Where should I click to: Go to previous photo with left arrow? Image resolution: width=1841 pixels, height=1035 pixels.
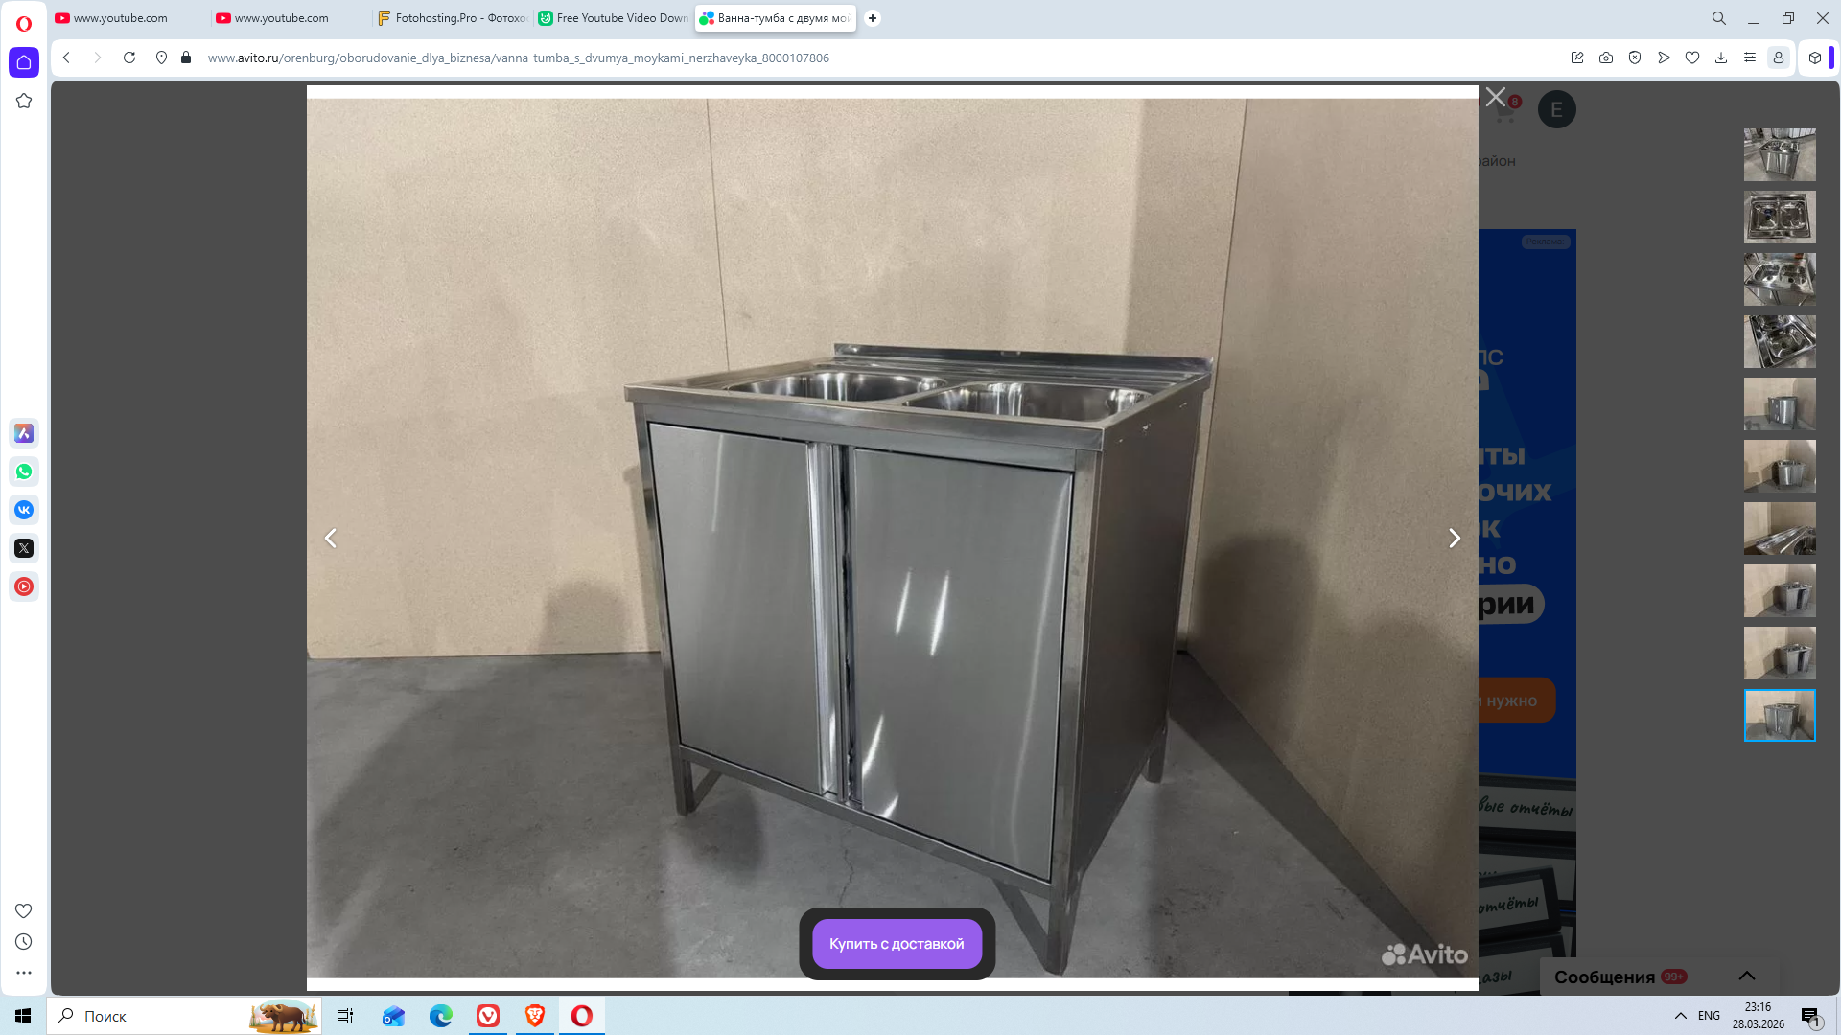(x=331, y=539)
